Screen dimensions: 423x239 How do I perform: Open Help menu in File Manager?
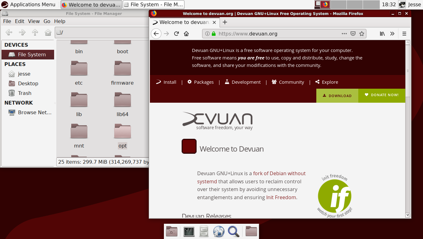point(60,21)
